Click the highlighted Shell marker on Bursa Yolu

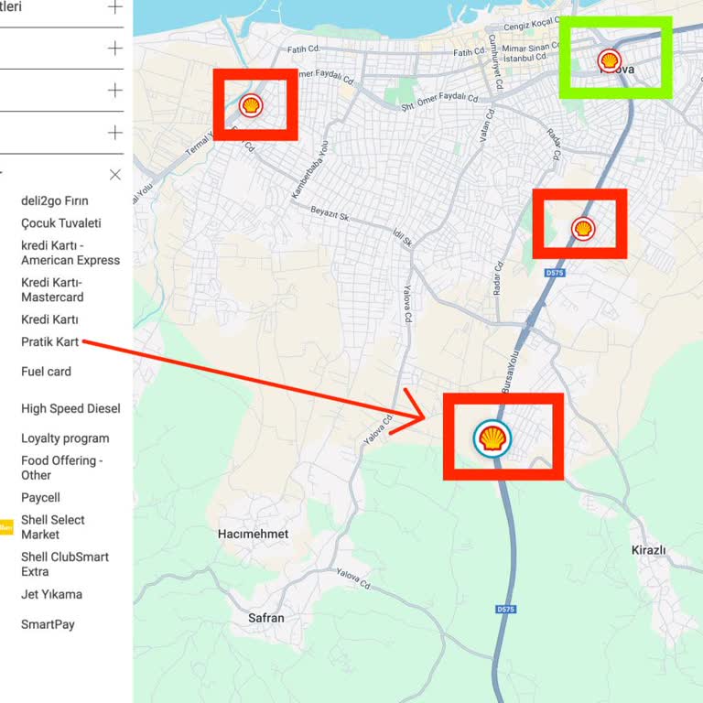pyautogui.click(x=492, y=438)
